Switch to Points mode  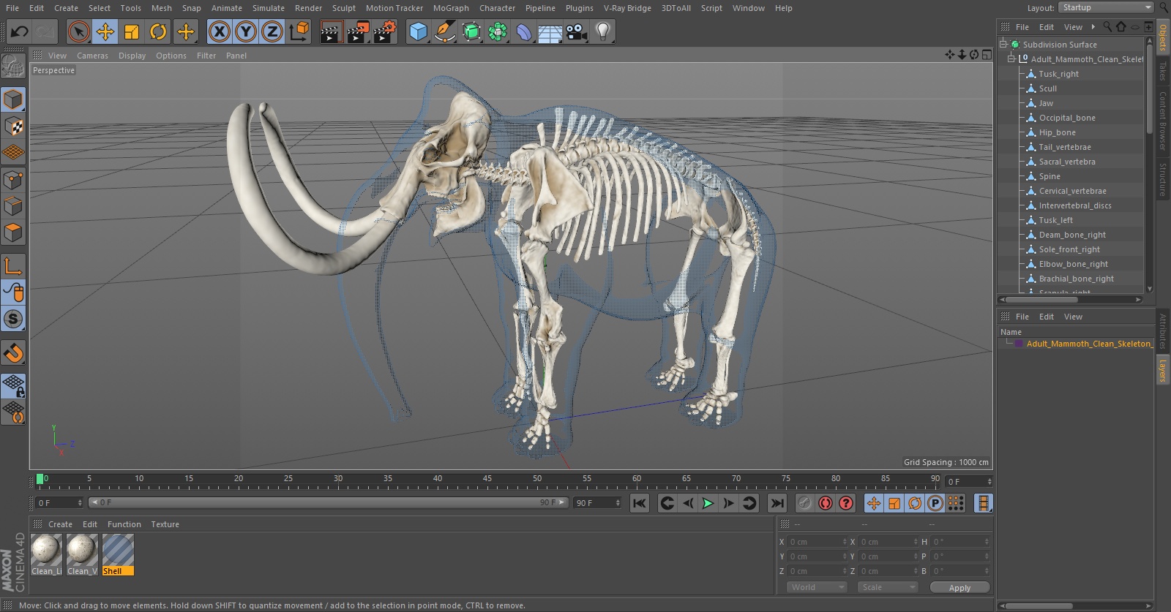(x=13, y=180)
